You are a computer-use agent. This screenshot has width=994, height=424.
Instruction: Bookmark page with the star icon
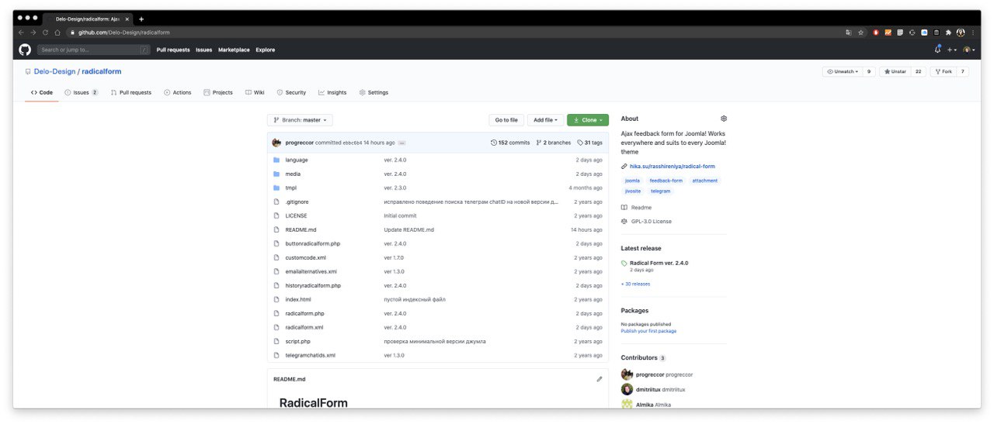(860, 33)
